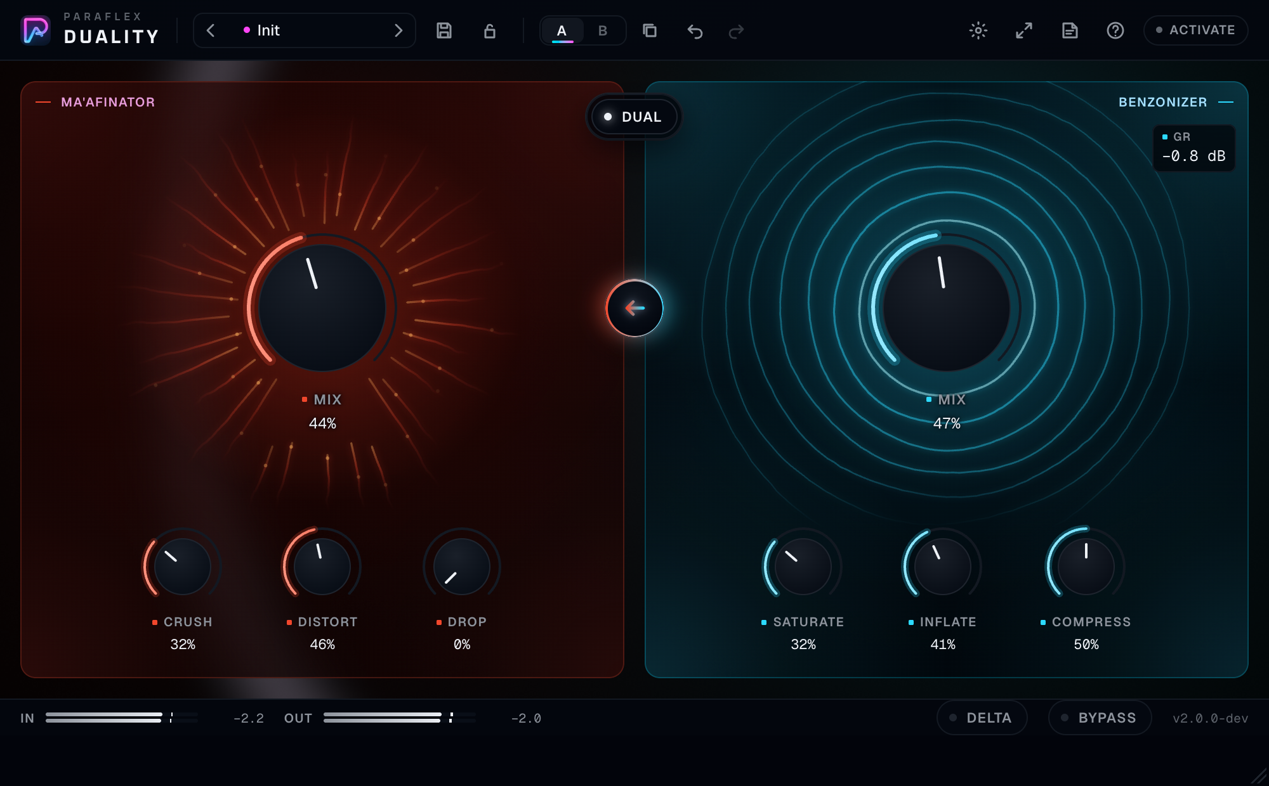Image resolution: width=1269 pixels, height=786 pixels.
Task: Switch to the B state tab
Action: [x=603, y=30]
